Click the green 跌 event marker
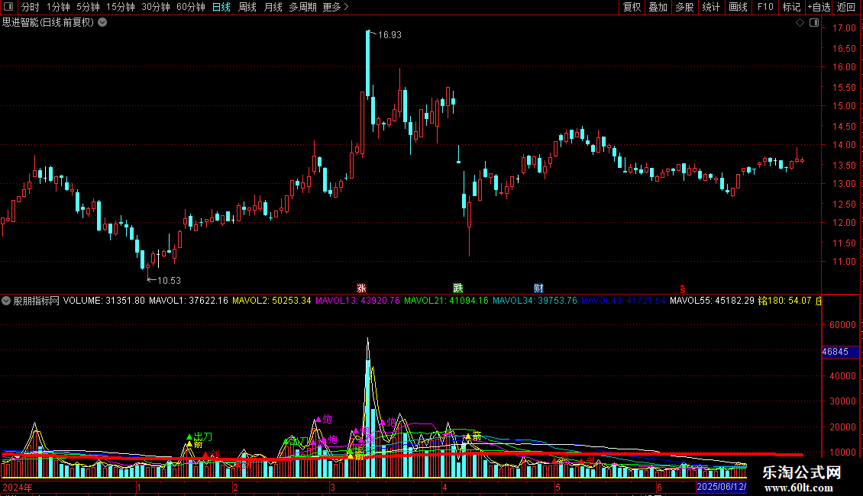The width and height of the screenshot is (863, 496). point(458,288)
